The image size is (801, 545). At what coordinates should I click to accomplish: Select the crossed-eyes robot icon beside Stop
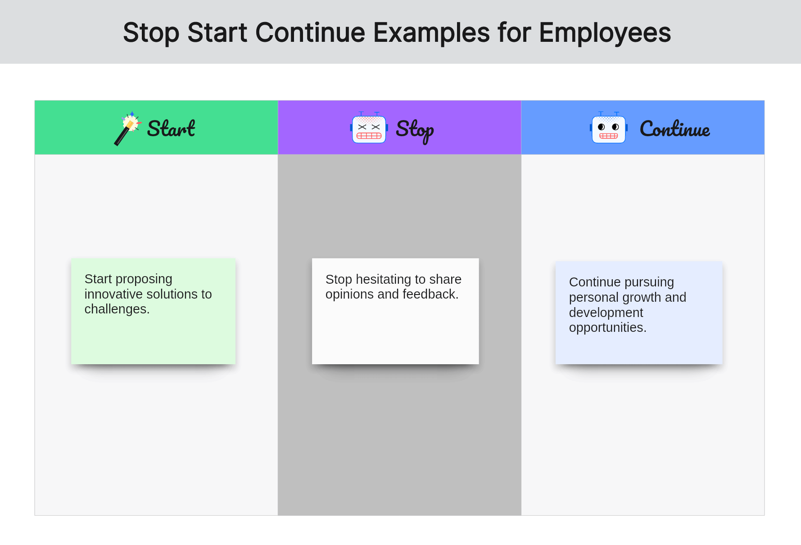369,128
